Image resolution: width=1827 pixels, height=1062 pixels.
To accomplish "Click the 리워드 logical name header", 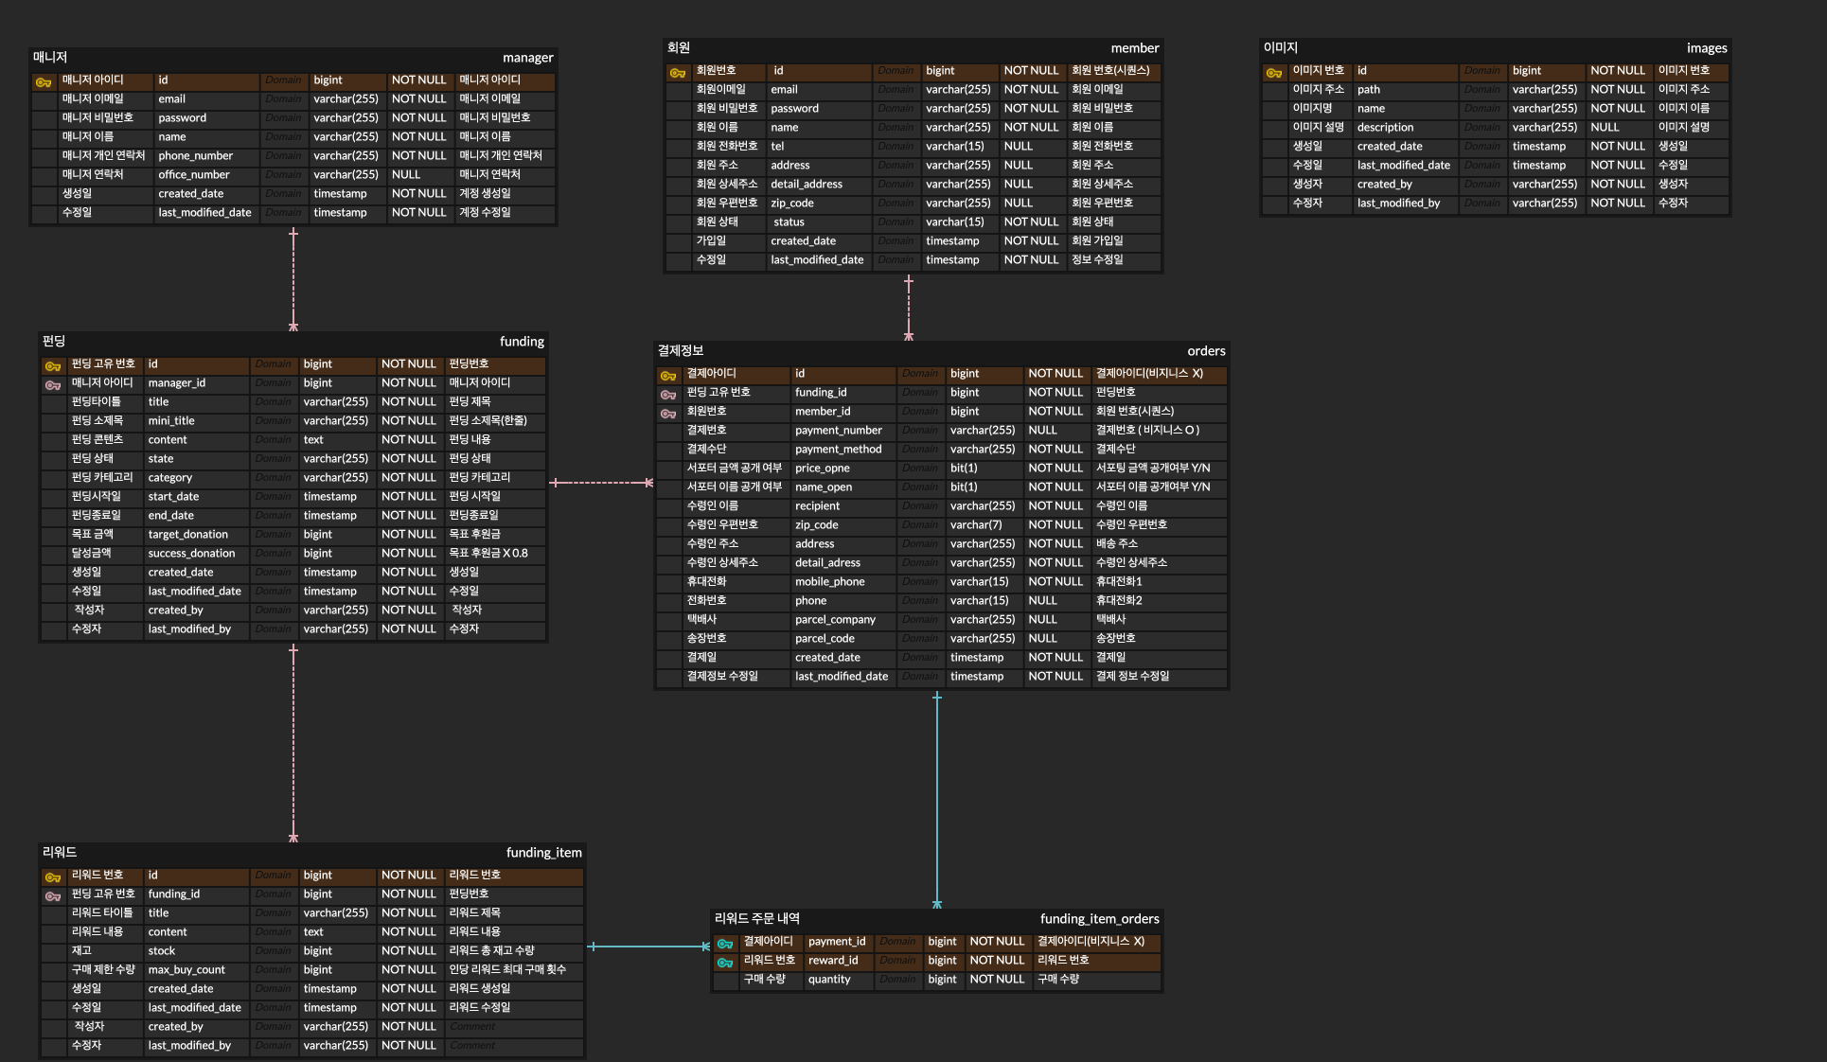I will click(60, 853).
